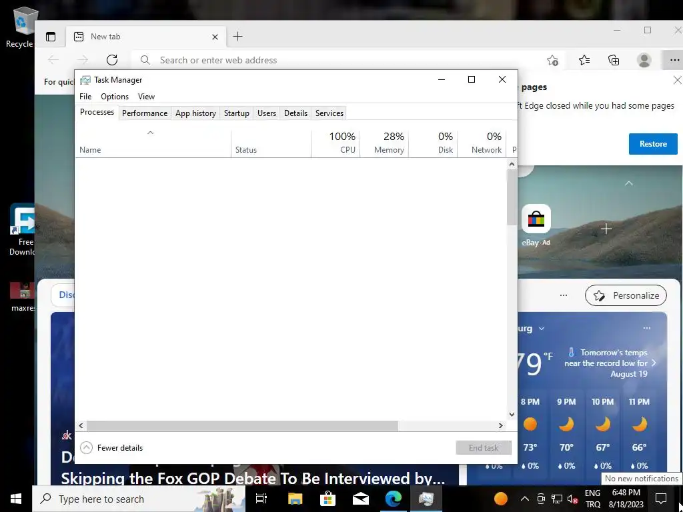Open File Explorer from the taskbar
This screenshot has width=683, height=512.
[295, 499]
